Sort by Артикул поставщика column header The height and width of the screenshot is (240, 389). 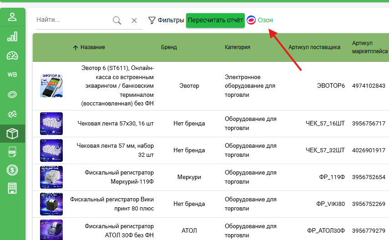(x=314, y=47)
